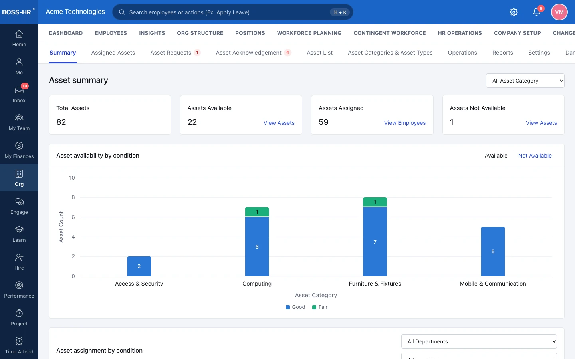Open the Company Setup menu item
The height and width of the screenshot is (359, 575).
coord(517,33)
